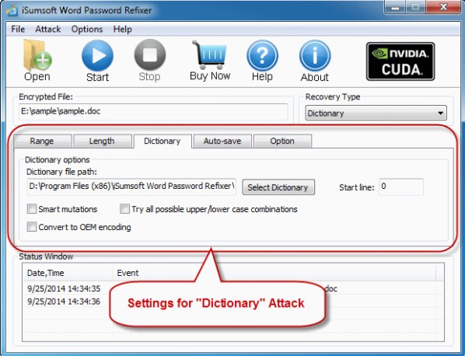Screen dimensions: 465x356
Task: Click the Select Dictionary button
Action: (x=278, y=187)
